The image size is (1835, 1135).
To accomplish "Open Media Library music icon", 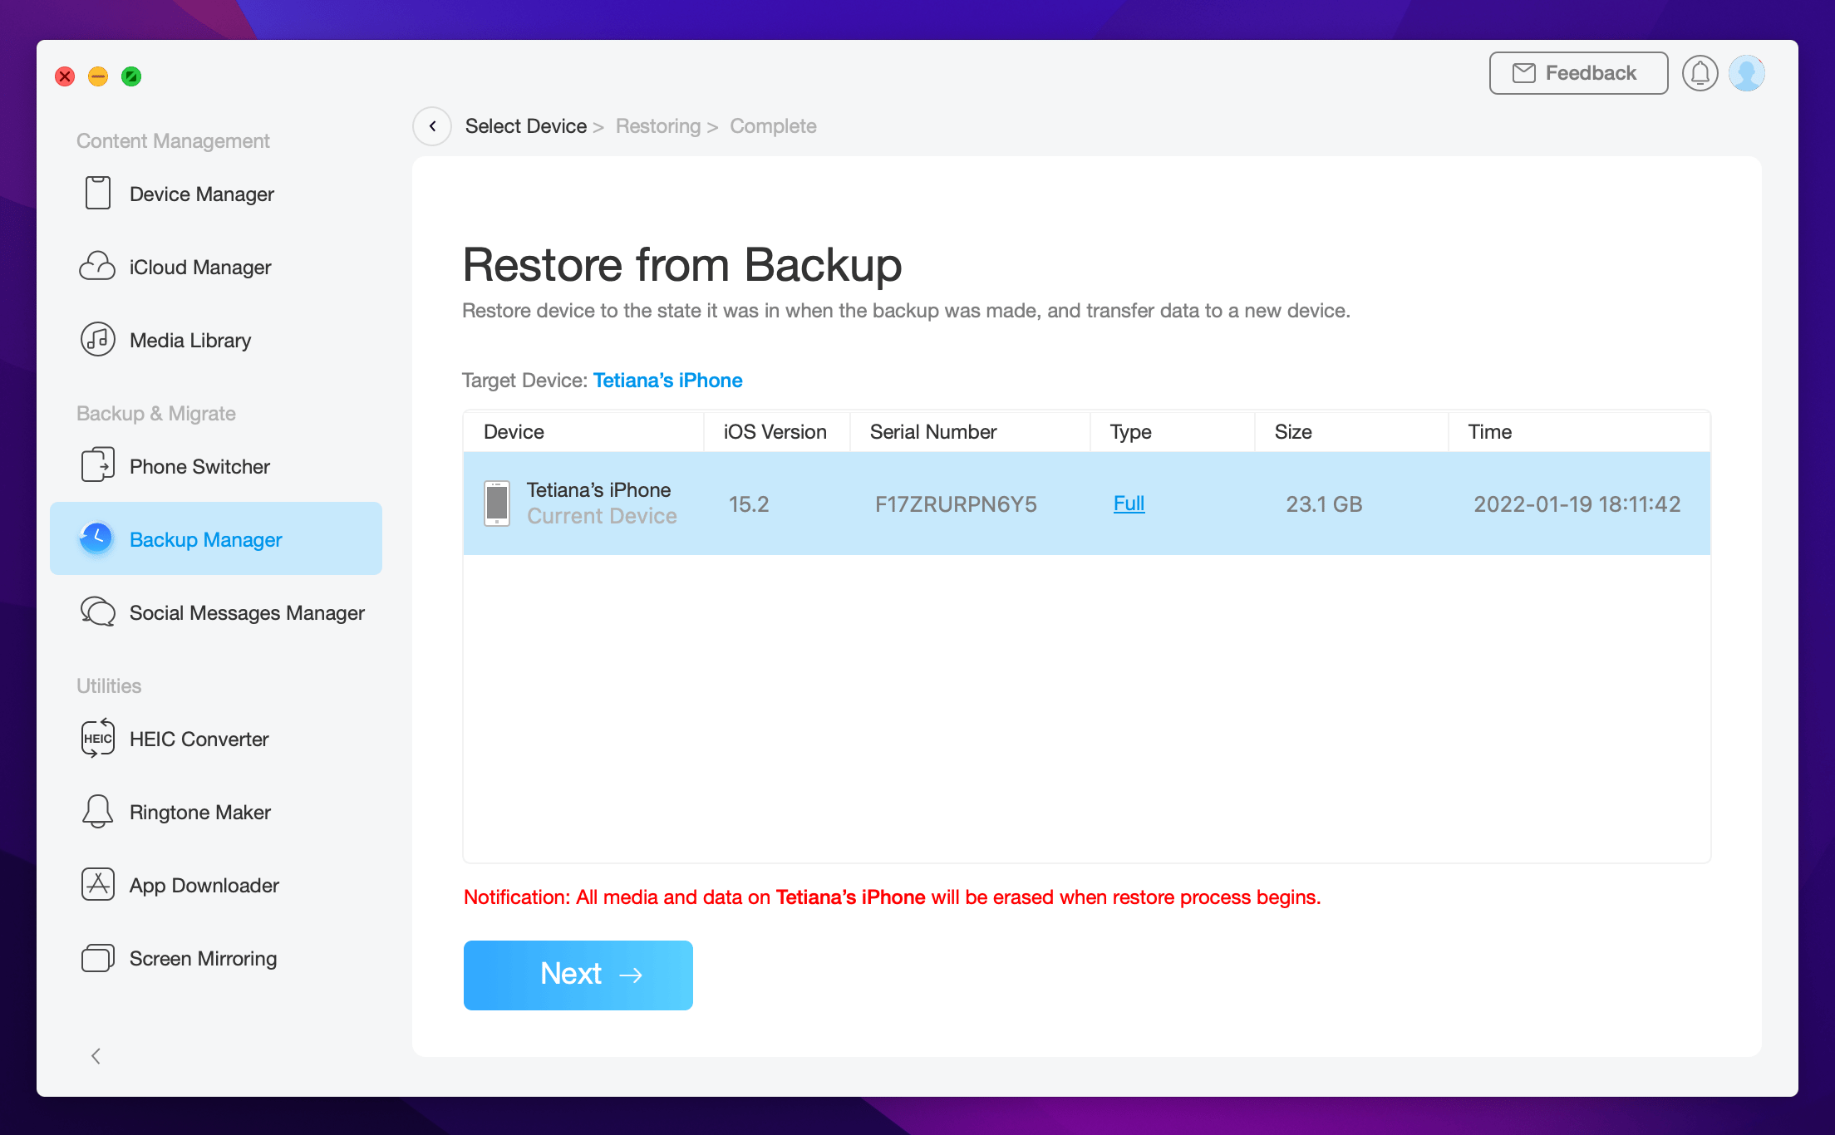I will (98, 339).
